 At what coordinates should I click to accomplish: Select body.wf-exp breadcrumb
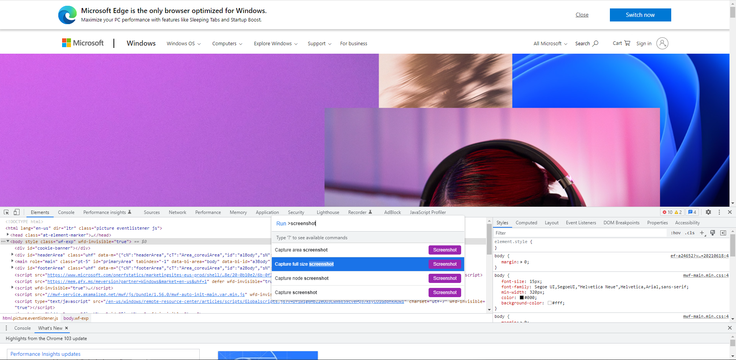[76, 318]
